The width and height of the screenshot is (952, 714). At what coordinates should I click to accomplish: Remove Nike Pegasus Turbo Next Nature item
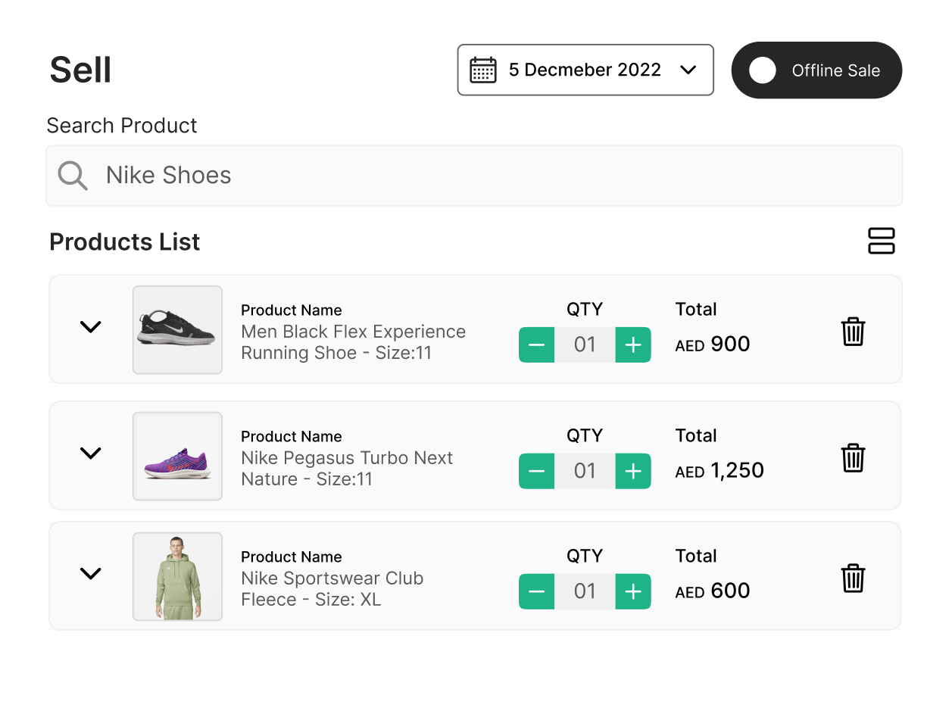point(853,458)
